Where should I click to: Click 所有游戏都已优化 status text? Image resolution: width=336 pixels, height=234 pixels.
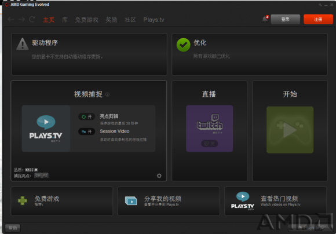[x=211, y=56]
